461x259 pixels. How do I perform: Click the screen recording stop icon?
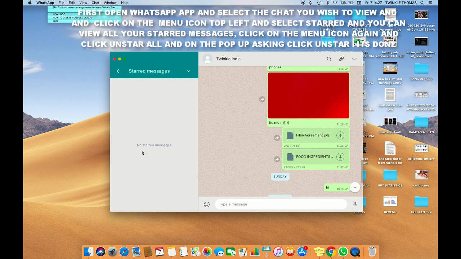(303, 3)
